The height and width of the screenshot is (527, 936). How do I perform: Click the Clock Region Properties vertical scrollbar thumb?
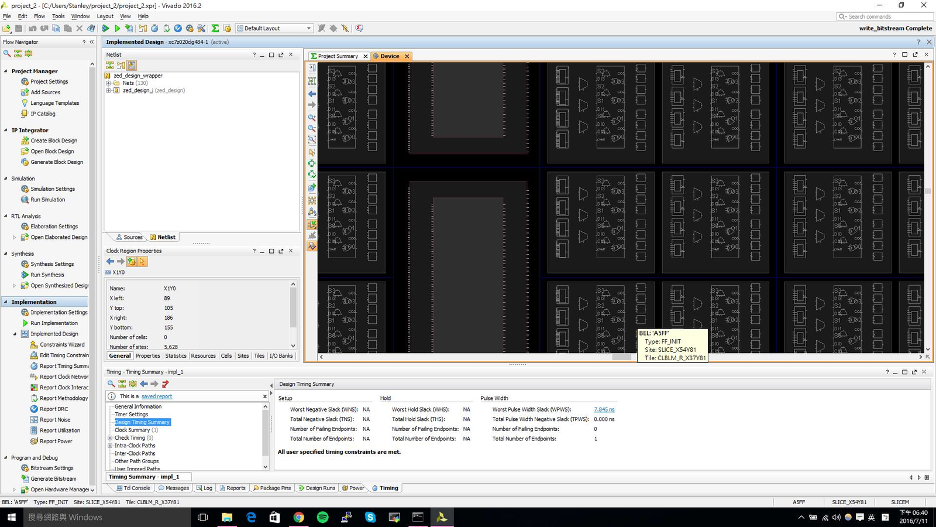click(293, 307)
